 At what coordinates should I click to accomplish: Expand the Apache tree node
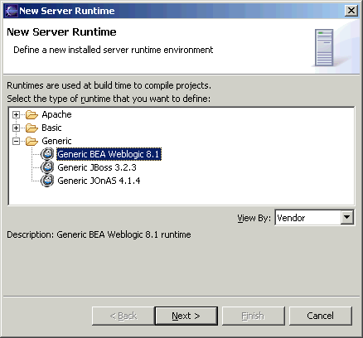(x=16, y=114)
